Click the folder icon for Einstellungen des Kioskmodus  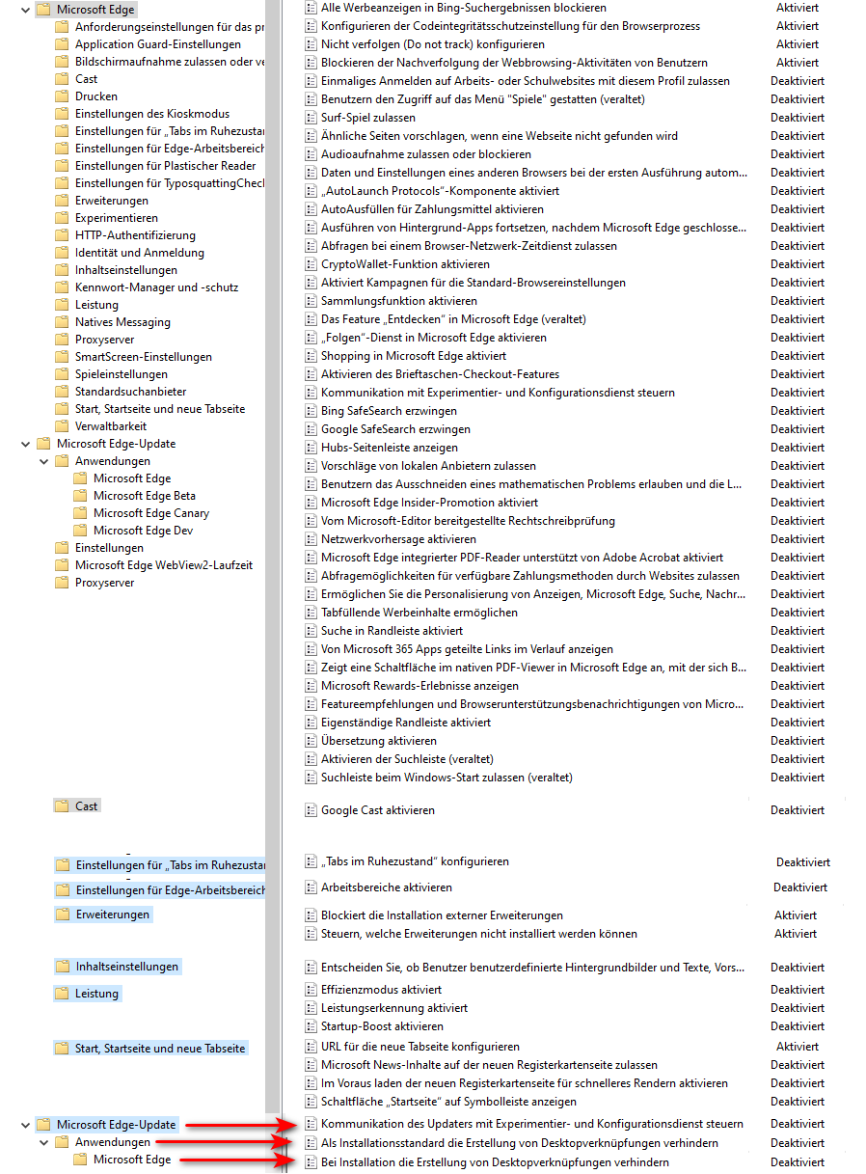click(x=62, y=114)
